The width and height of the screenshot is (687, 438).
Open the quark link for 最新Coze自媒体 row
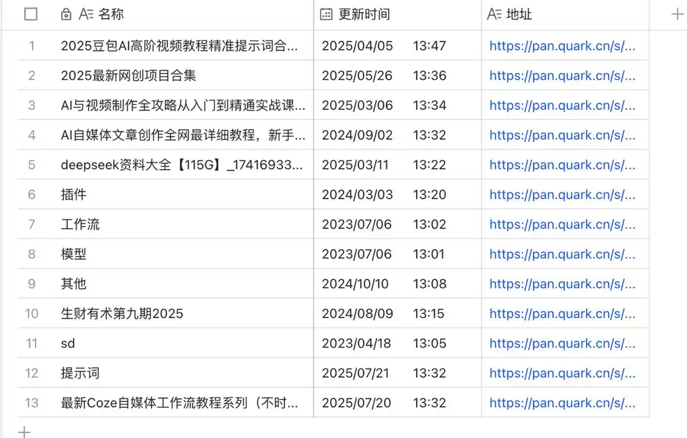[x=562, y=403]
